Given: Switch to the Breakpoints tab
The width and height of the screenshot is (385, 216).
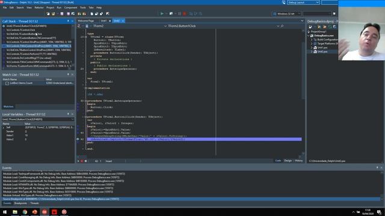Looking at the screenshot, I should [x=20, y=203].
